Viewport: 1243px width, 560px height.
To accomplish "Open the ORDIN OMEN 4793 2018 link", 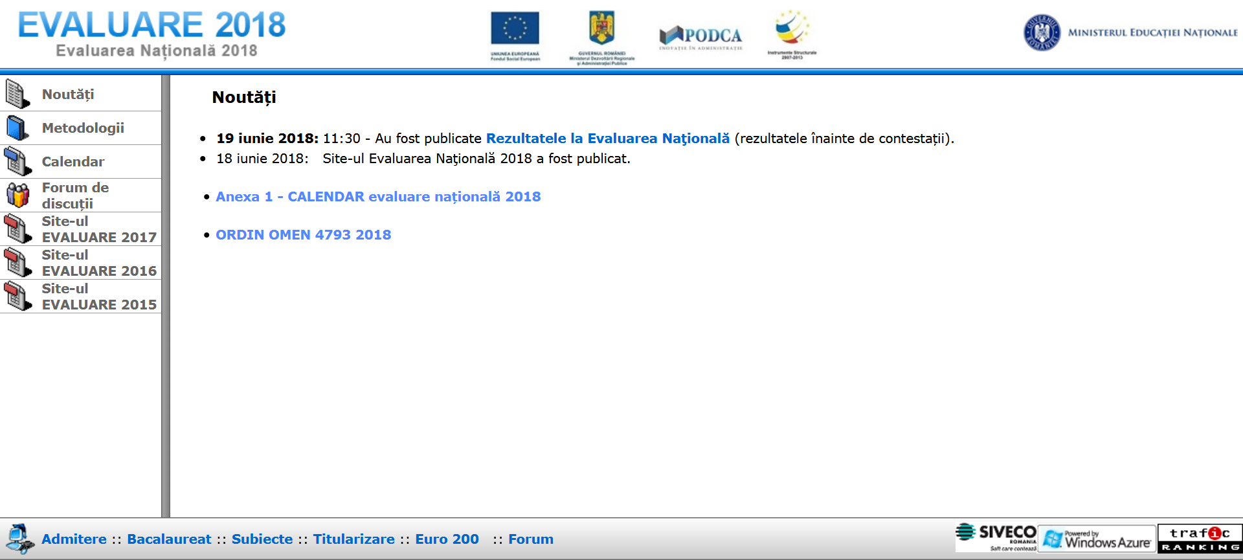I will click(x=303, y=235).
